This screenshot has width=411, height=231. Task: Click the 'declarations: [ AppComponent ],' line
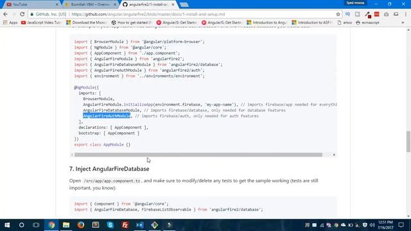click(x=114, y=127)
